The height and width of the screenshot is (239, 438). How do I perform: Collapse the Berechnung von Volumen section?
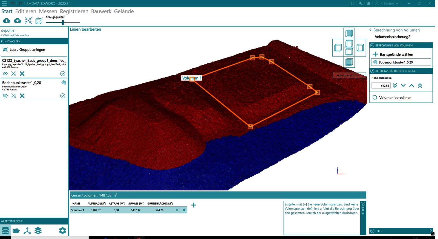tap(372, 45)
